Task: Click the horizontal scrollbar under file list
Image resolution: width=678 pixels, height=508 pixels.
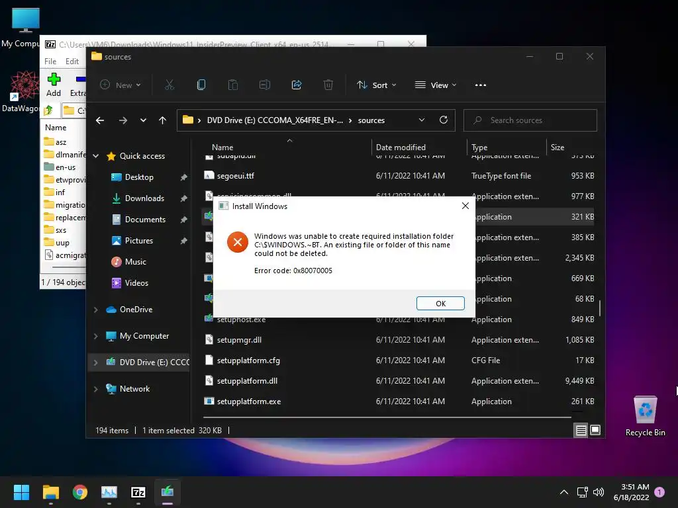Action: (x=387, y=417)
